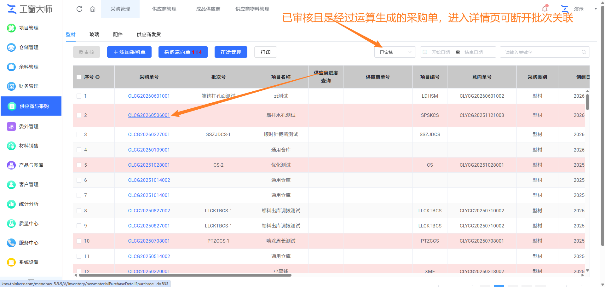Open the 供应商管理 top menu

coord(164,9)
